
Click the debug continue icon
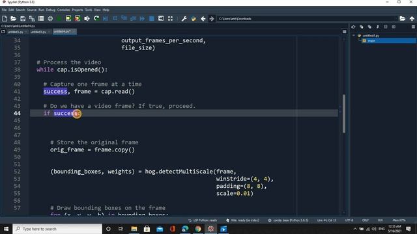coord(142,19)
